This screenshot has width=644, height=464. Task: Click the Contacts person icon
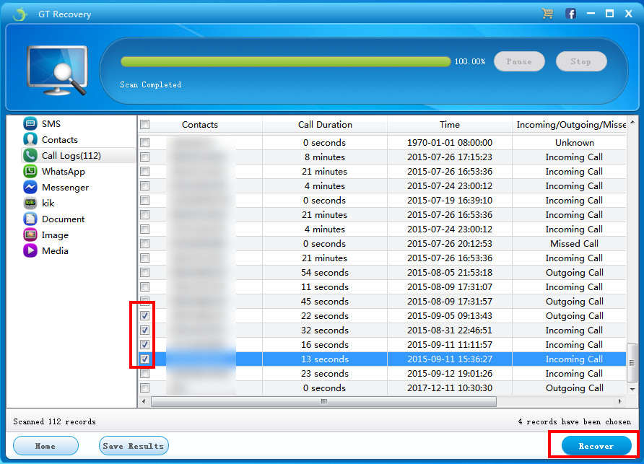click(30, 139)
